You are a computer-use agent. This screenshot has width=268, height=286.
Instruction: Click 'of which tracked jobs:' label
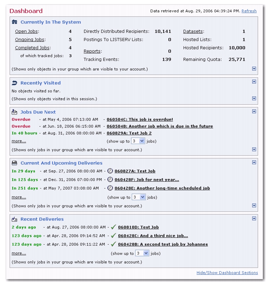click(42, 56)
